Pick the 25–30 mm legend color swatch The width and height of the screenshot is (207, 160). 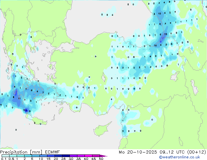66,156
